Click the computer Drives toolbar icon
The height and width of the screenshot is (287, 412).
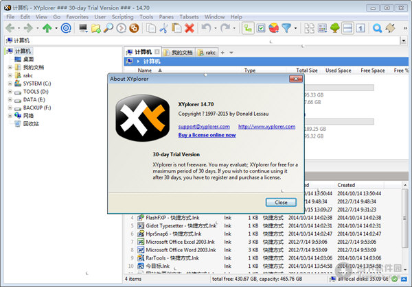84,28
